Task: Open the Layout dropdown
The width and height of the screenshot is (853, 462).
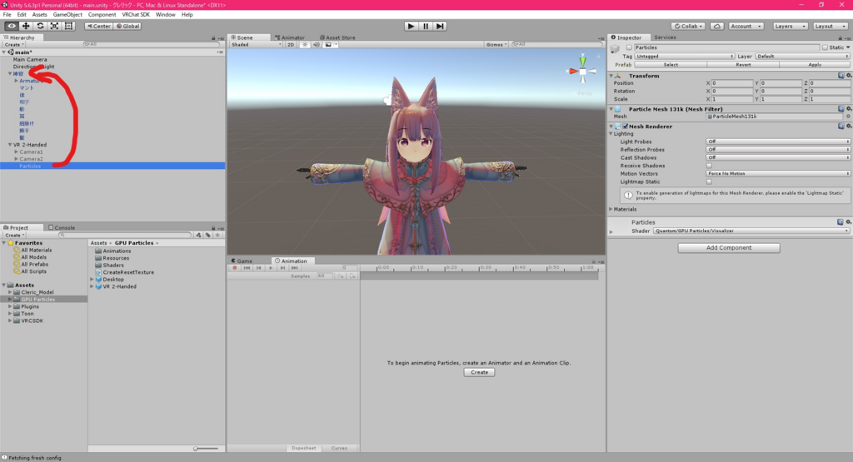Action: click(x=830, y=26)
